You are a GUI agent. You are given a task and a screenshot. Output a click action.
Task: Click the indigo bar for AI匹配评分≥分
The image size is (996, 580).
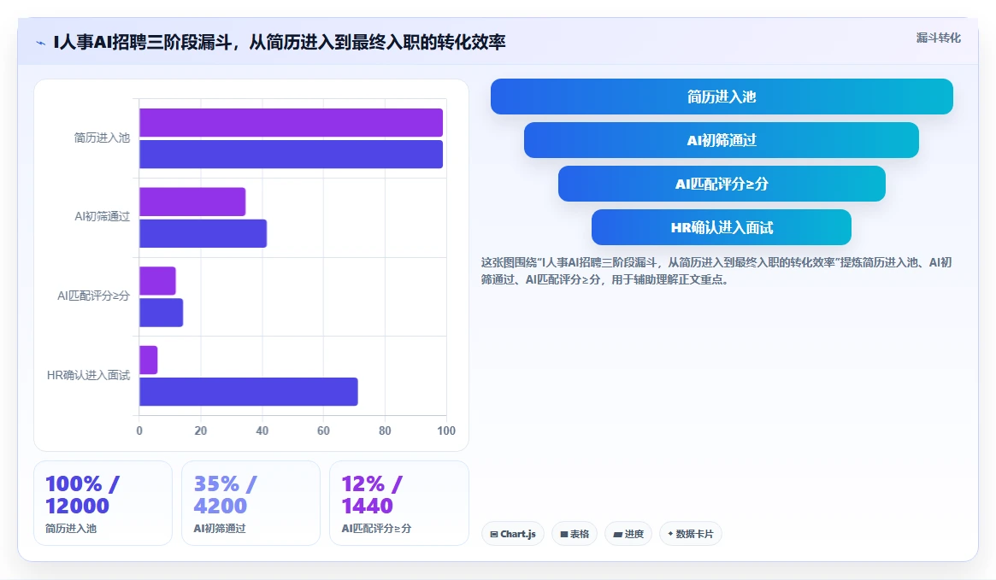162,313
